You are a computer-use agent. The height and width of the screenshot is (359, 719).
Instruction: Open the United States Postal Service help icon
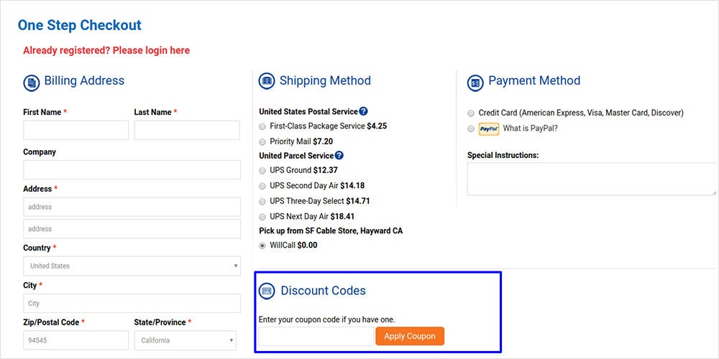point(363,111)
